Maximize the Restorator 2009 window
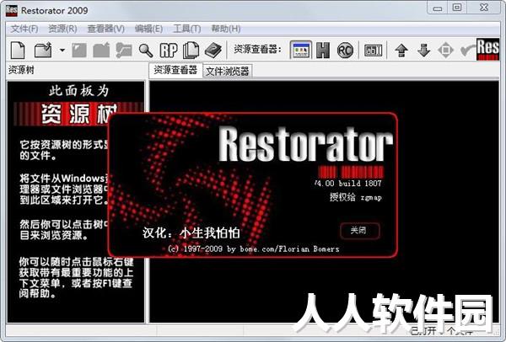Image resolution: width=506 pixels, height=342 pixels. 457,8
